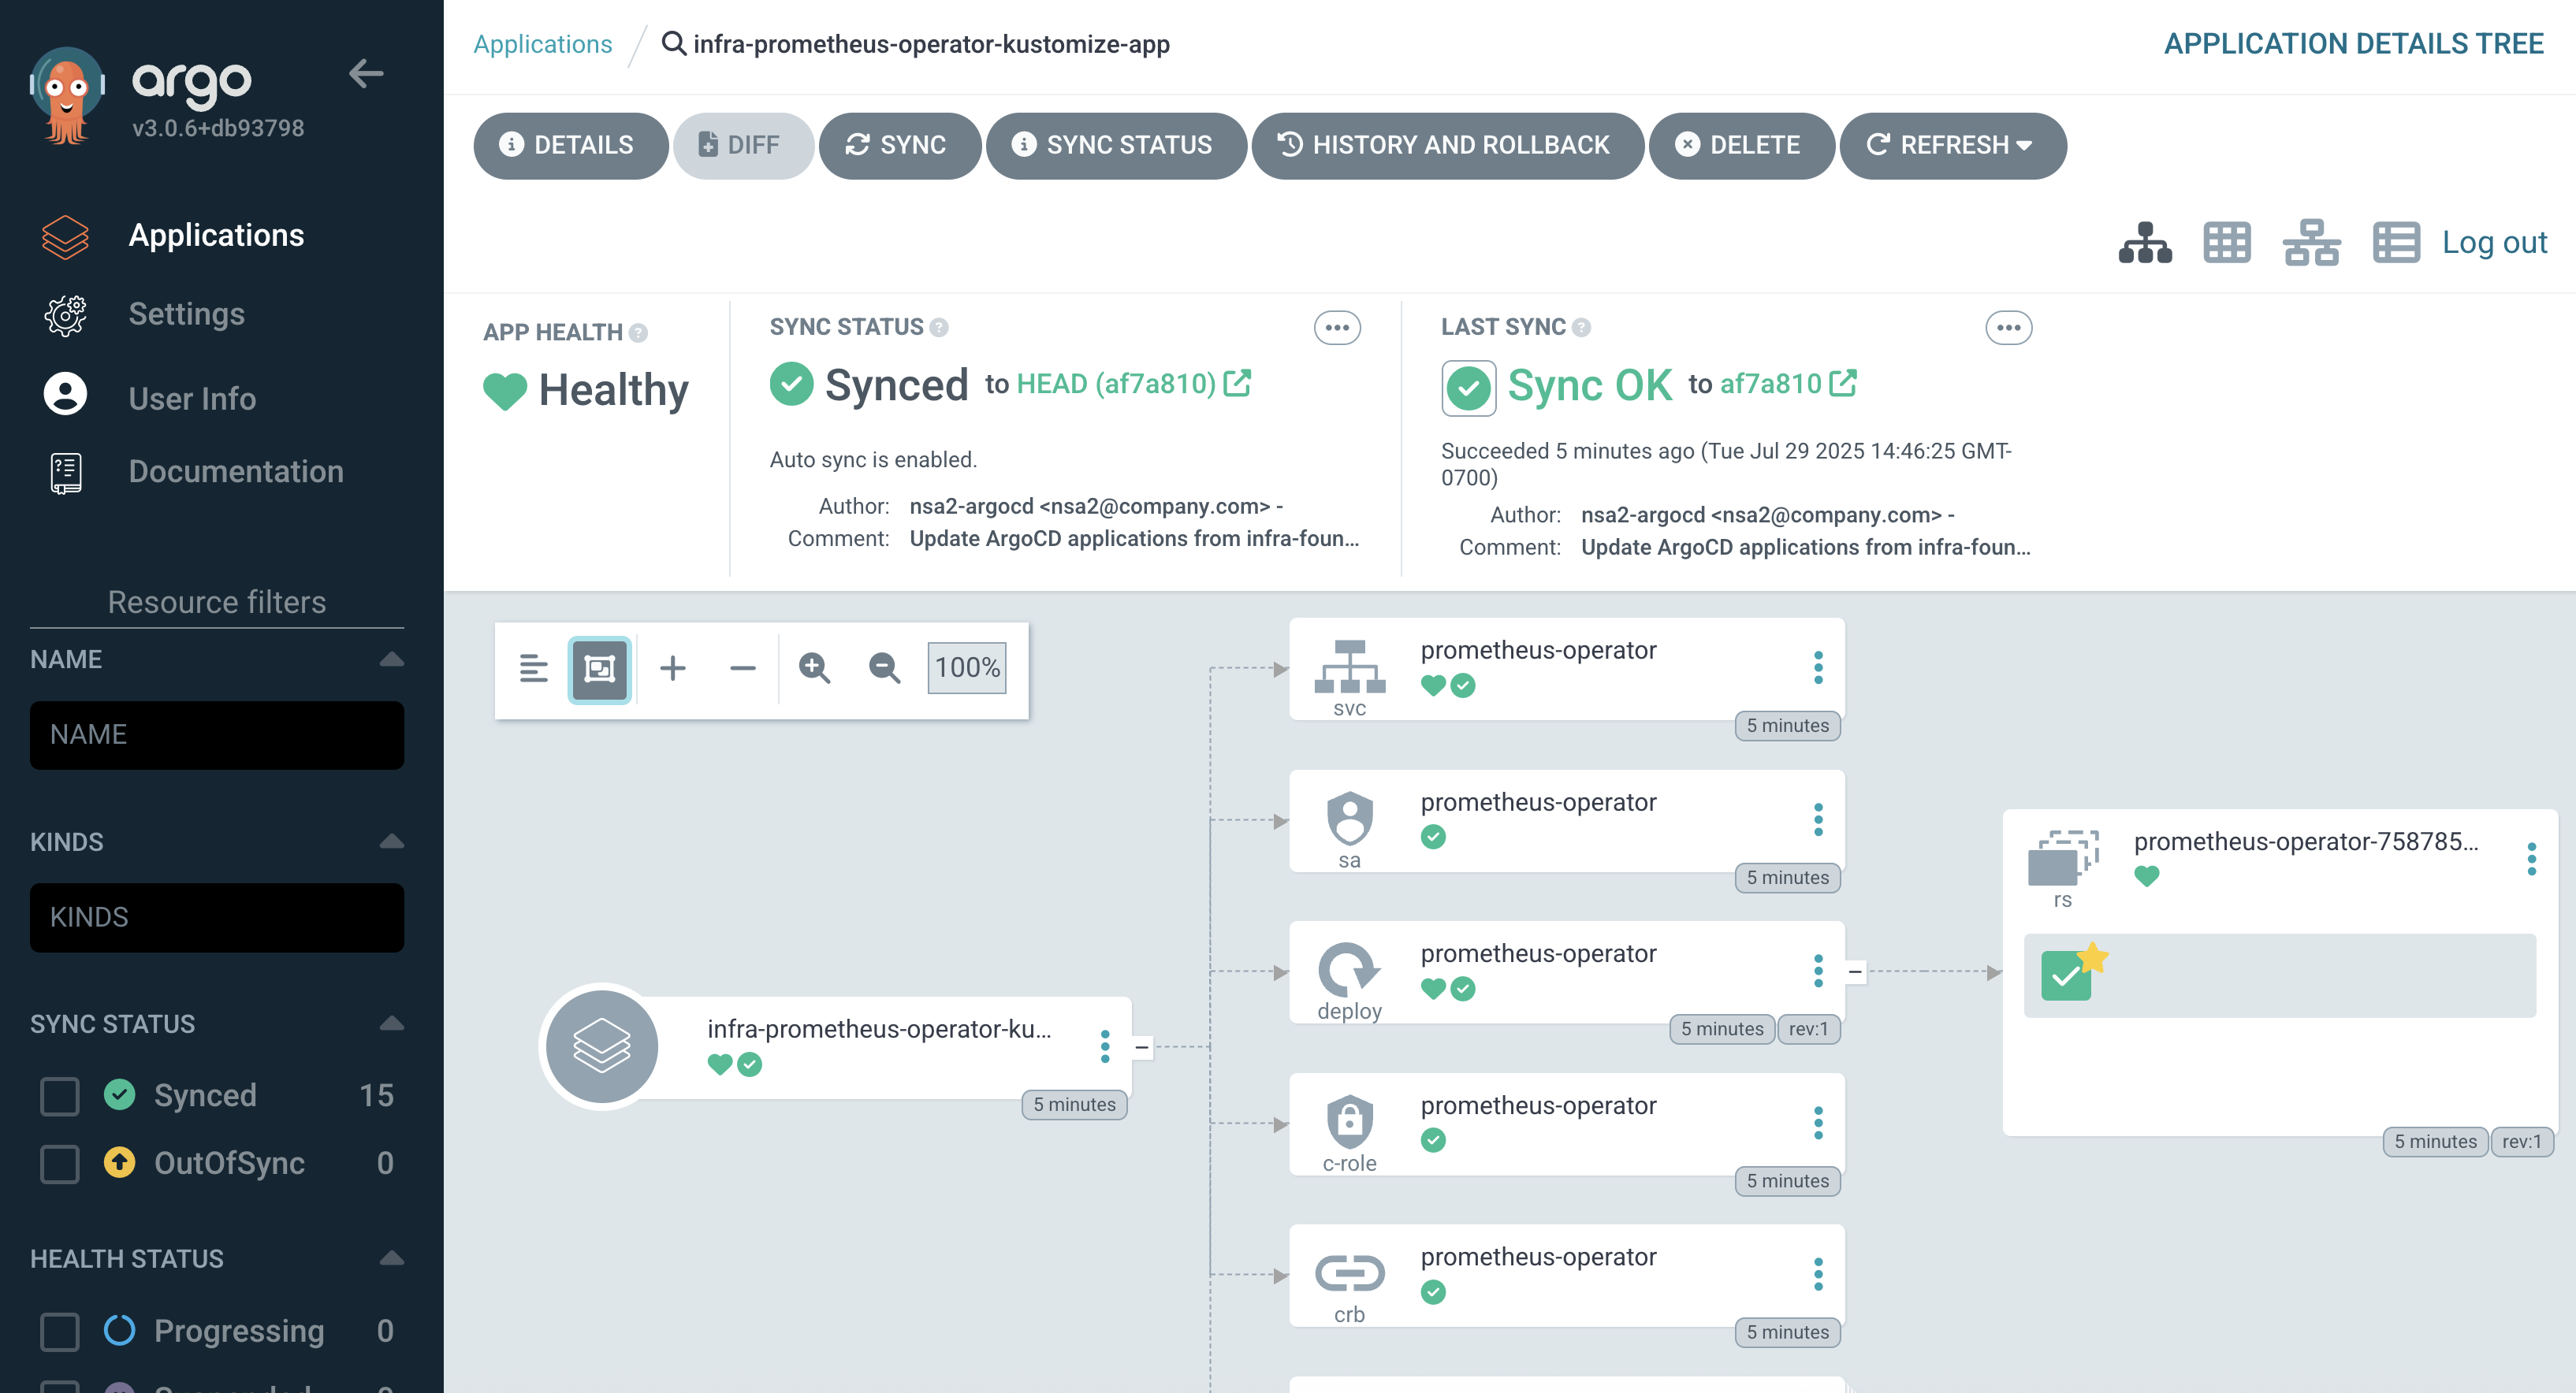Check the Synced filter checkbox
Screen dimensions: 2576x1393
(60, 1096)
